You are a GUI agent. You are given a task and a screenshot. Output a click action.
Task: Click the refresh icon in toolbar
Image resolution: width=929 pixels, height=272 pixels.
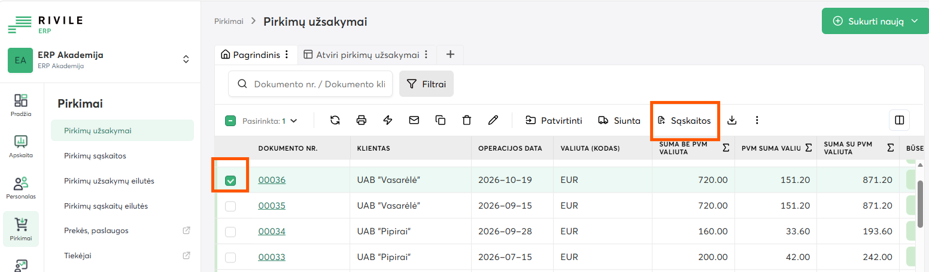pos(335,120)
